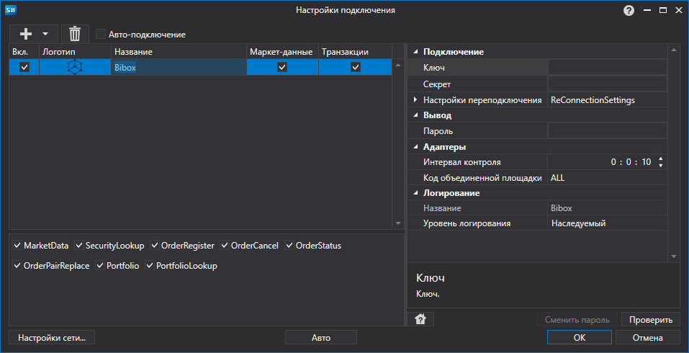
Task: Toggle the Вкл. checkbox for Bibox
Action: [x=24, y=67]
